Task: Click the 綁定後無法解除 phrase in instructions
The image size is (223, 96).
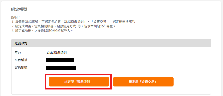Action: point(124,22)
